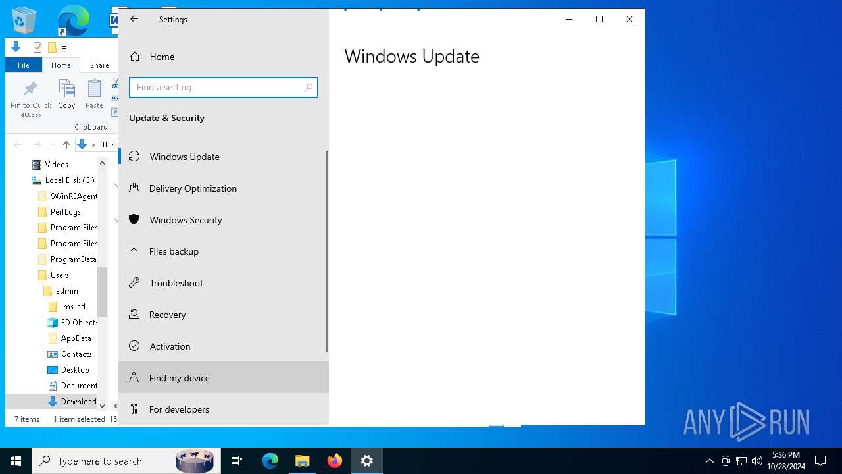Click Explorer forward navigation arrow
Image resolution: width=842 pixels, height=474 pixels.
(x=37, y=145)
